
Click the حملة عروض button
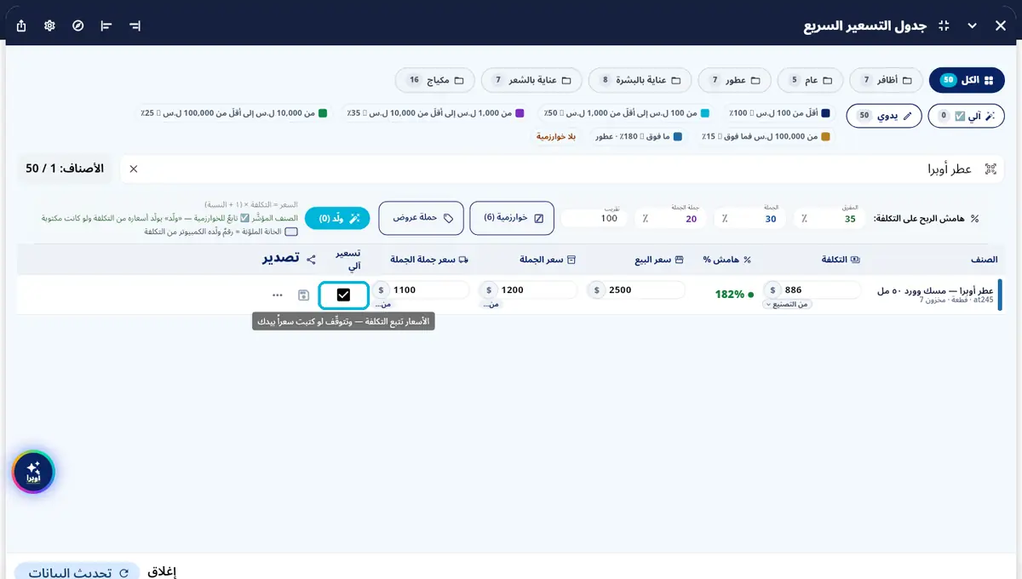pyautogui.click(x=422, y=218)
